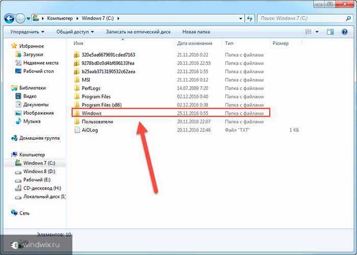
Task: Open address bar history dropdown arrow
Action: point(241,18)
